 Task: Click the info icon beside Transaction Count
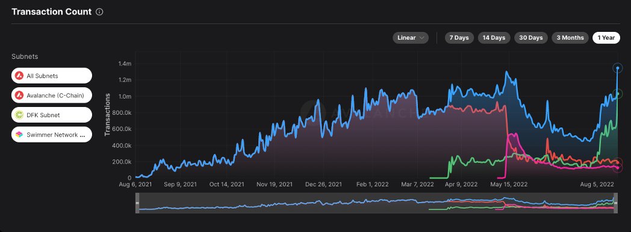pyautogui.click(x=100, y=11)
